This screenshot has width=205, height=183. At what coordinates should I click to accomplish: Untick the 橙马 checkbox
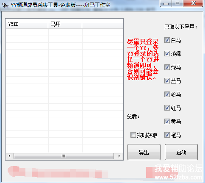tap(167, 135)
